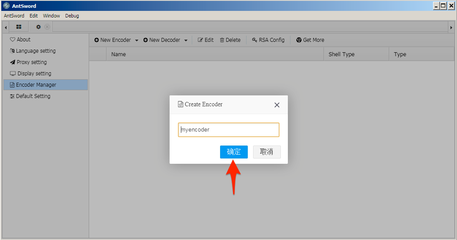Open the Window menu

click(51, 16)
